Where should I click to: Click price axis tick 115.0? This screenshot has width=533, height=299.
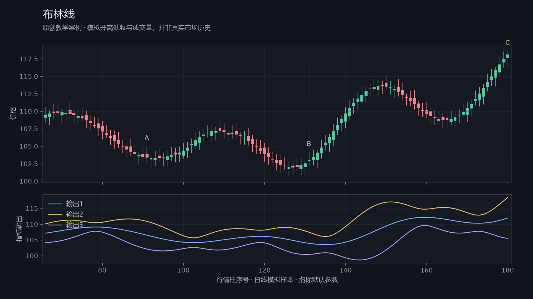pos(29,77)
